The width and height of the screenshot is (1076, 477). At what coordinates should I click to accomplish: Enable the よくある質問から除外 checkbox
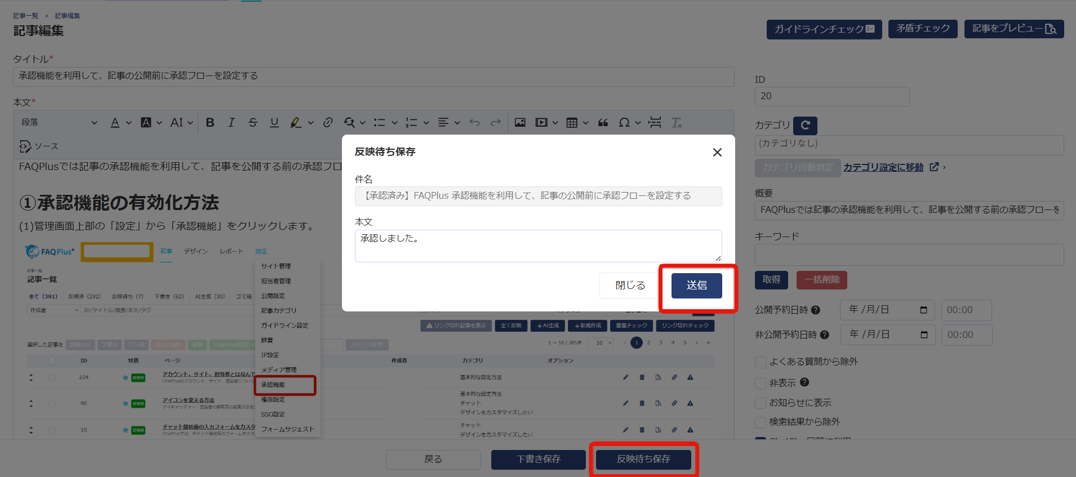(x=761, y=362)
